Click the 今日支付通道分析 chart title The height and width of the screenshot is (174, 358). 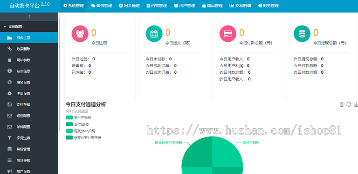click(x=86, y=104)
